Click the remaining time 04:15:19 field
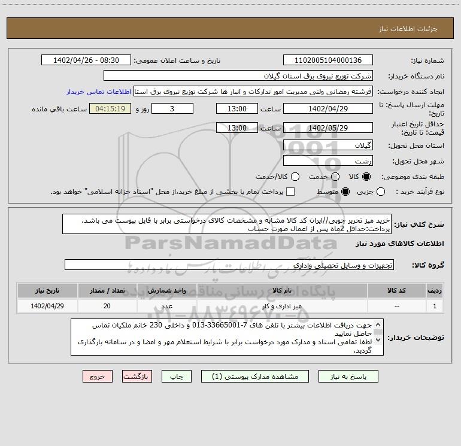Image resolution: width=461 pixels, height=446 pixels. click(110, 109)
